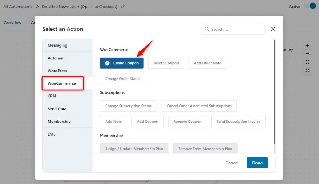
Task: Zoom in with the plus canvas icon
Action: point(307,45)
